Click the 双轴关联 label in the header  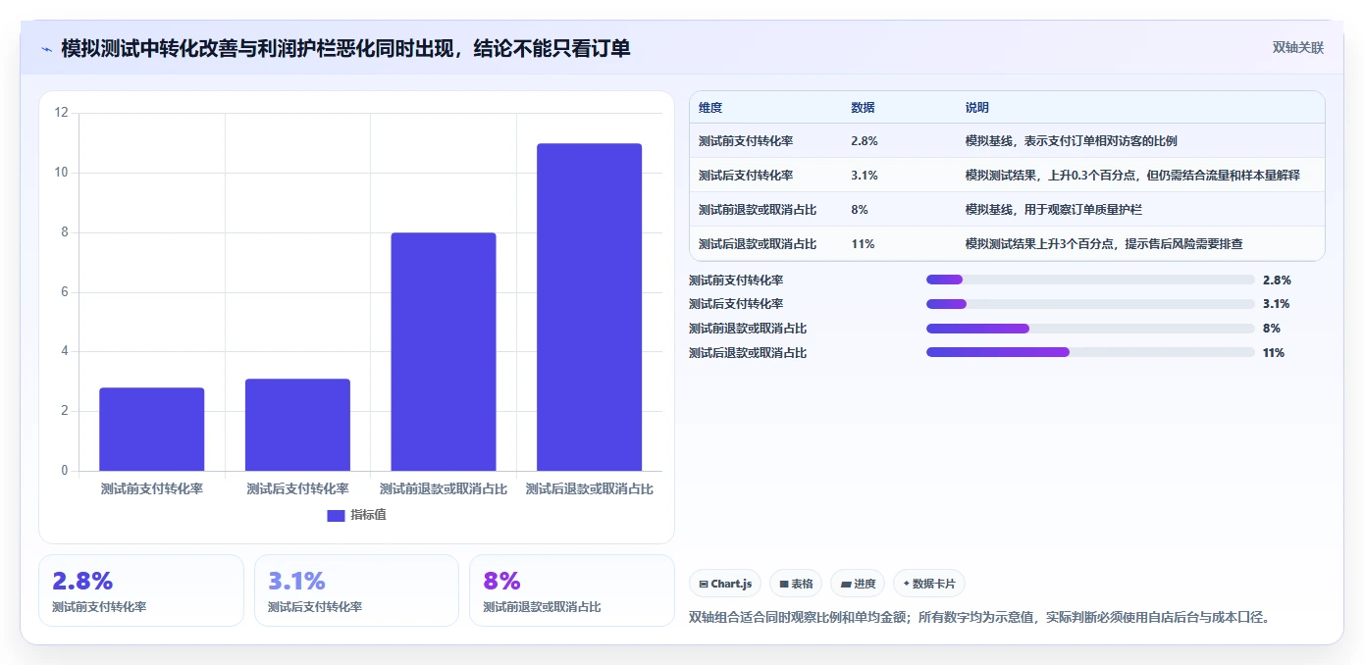(x=1297, y=48)
